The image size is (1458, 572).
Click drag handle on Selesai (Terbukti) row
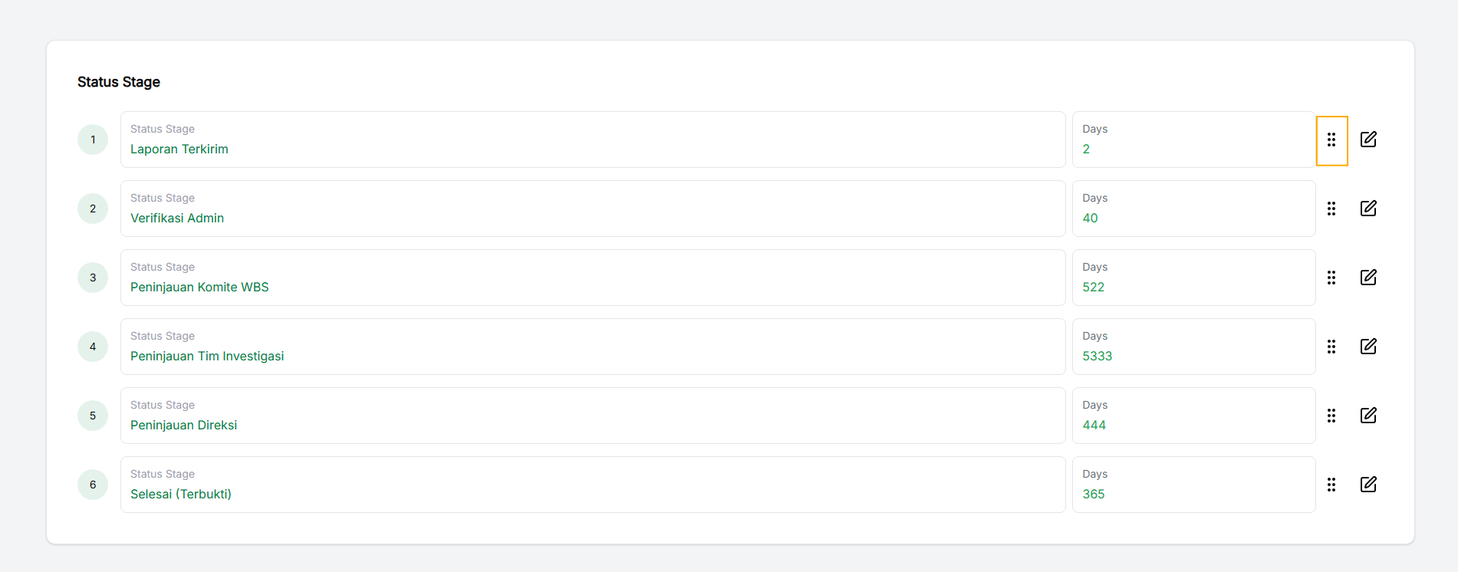[1331, 485]
